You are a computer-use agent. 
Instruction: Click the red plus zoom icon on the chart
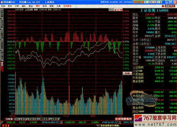click(x=116, y=10)
